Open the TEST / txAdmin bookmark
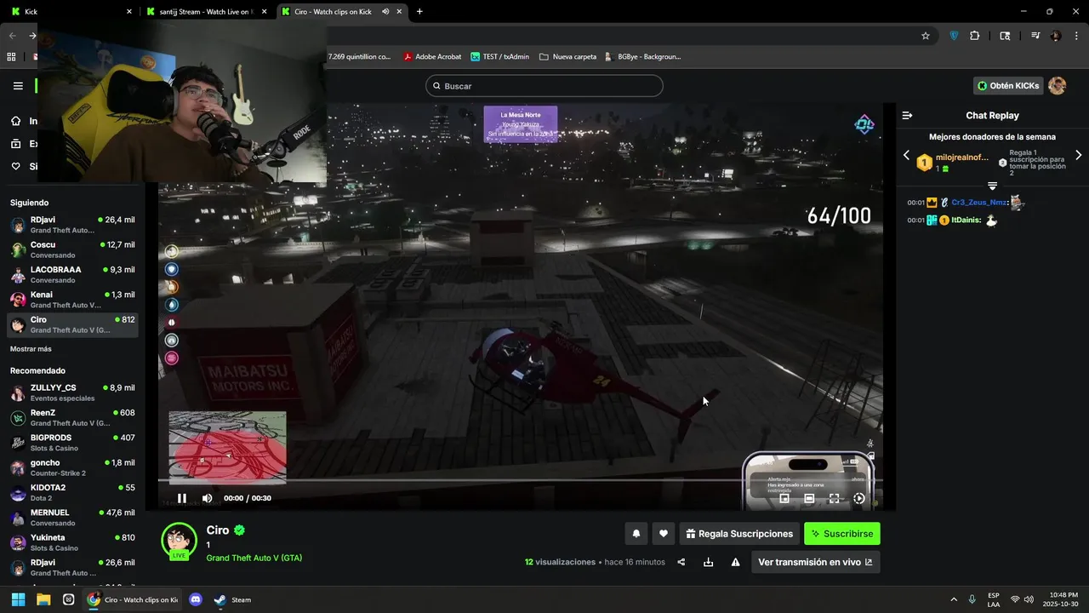This screenshot has height=613, width=1089. click(499, 57)
